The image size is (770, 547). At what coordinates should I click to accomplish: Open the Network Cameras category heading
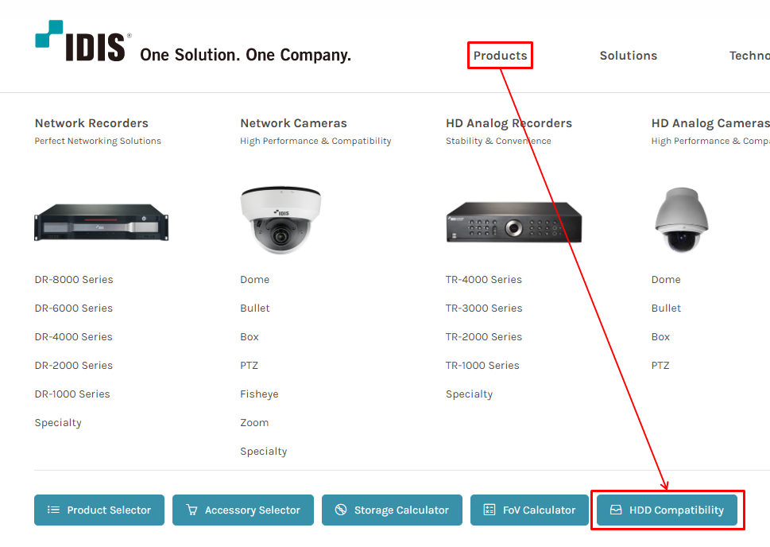point(293,123)
